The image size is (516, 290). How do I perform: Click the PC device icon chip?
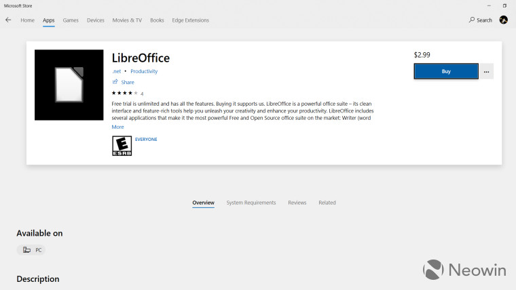(x=31, y=250)
